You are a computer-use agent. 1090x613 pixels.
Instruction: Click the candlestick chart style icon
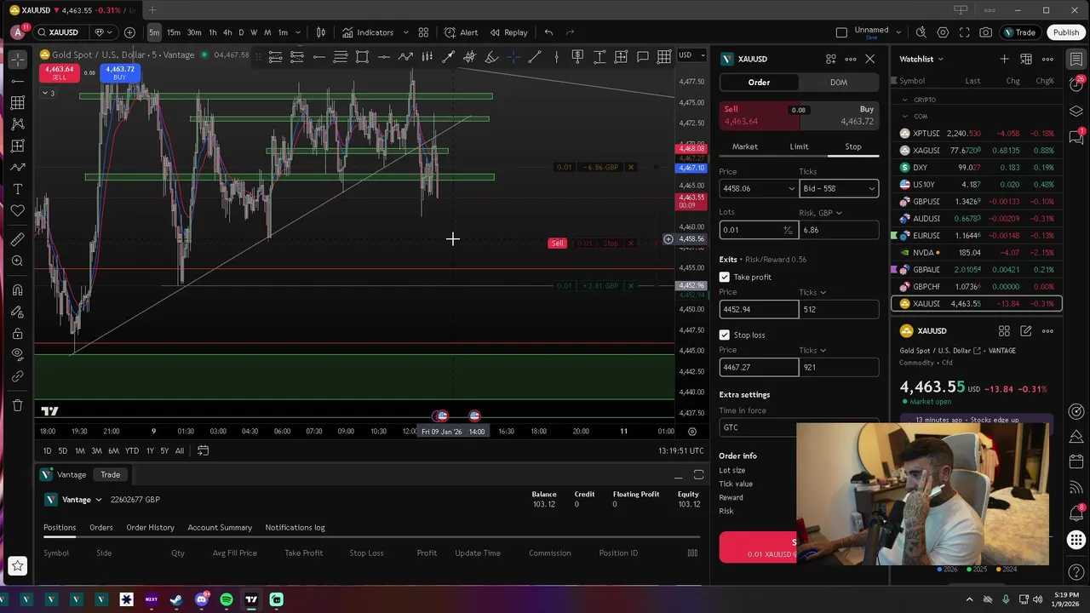click(x=321, y=32)
